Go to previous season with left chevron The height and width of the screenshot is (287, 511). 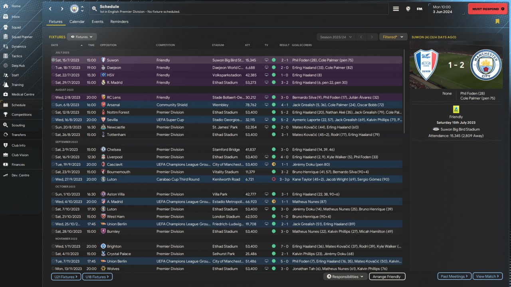(x=361, y=37)
